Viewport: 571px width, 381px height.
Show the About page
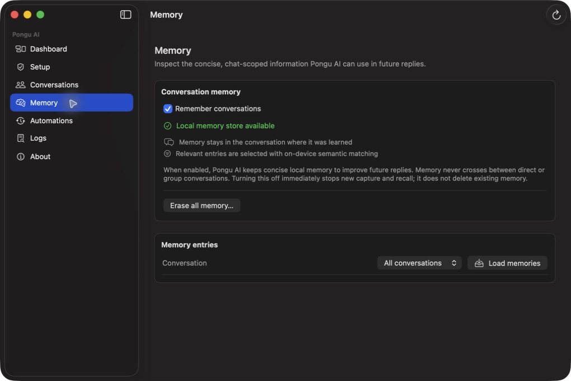coord(72,156)
